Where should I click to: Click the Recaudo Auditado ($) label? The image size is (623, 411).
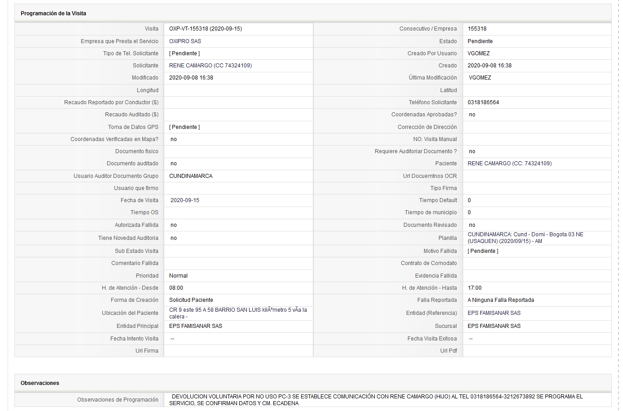point(132,115)
